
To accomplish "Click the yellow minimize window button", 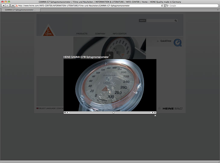I will pos(6,2).
